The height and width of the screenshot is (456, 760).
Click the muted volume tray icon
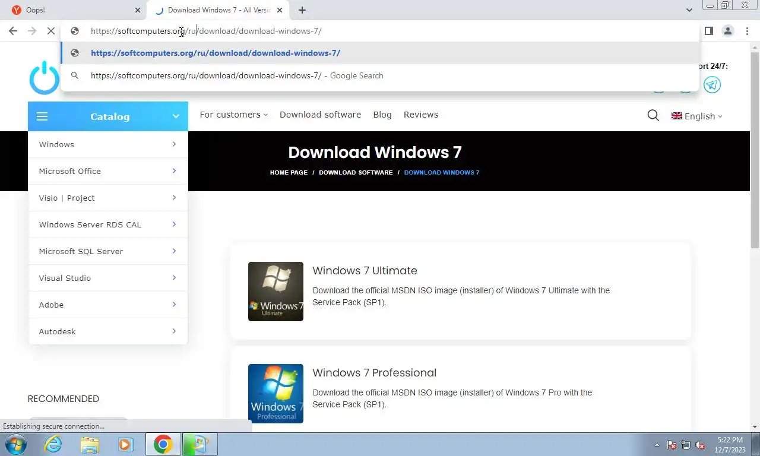[700, 445]
